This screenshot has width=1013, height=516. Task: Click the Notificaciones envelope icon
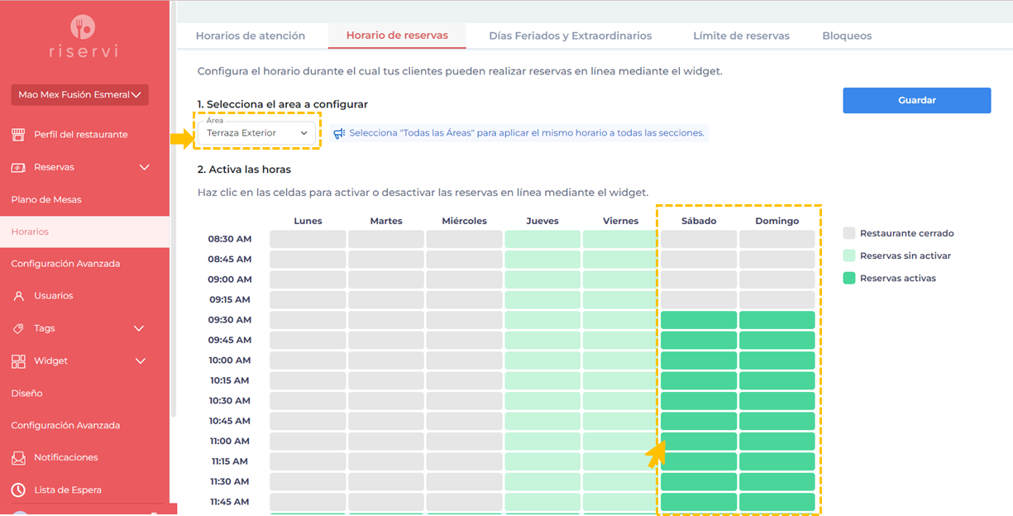pos(18,457)
